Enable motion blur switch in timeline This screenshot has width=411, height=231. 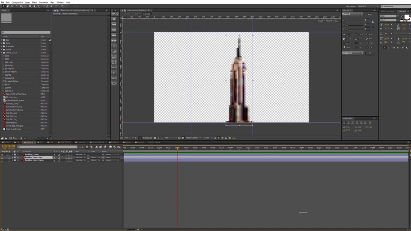click(105, 147)
